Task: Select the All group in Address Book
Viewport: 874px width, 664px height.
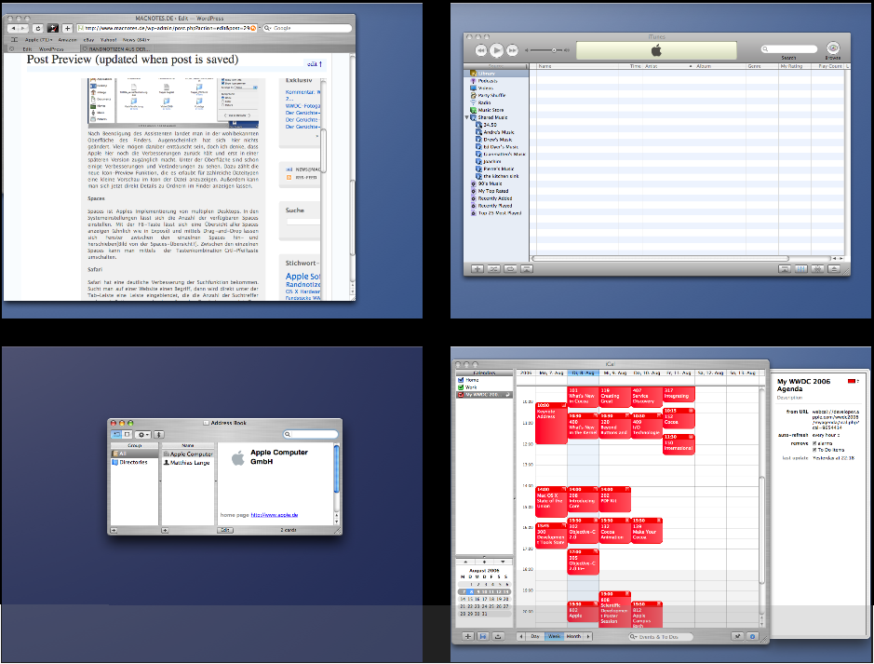Action: [x=134, y=454]
